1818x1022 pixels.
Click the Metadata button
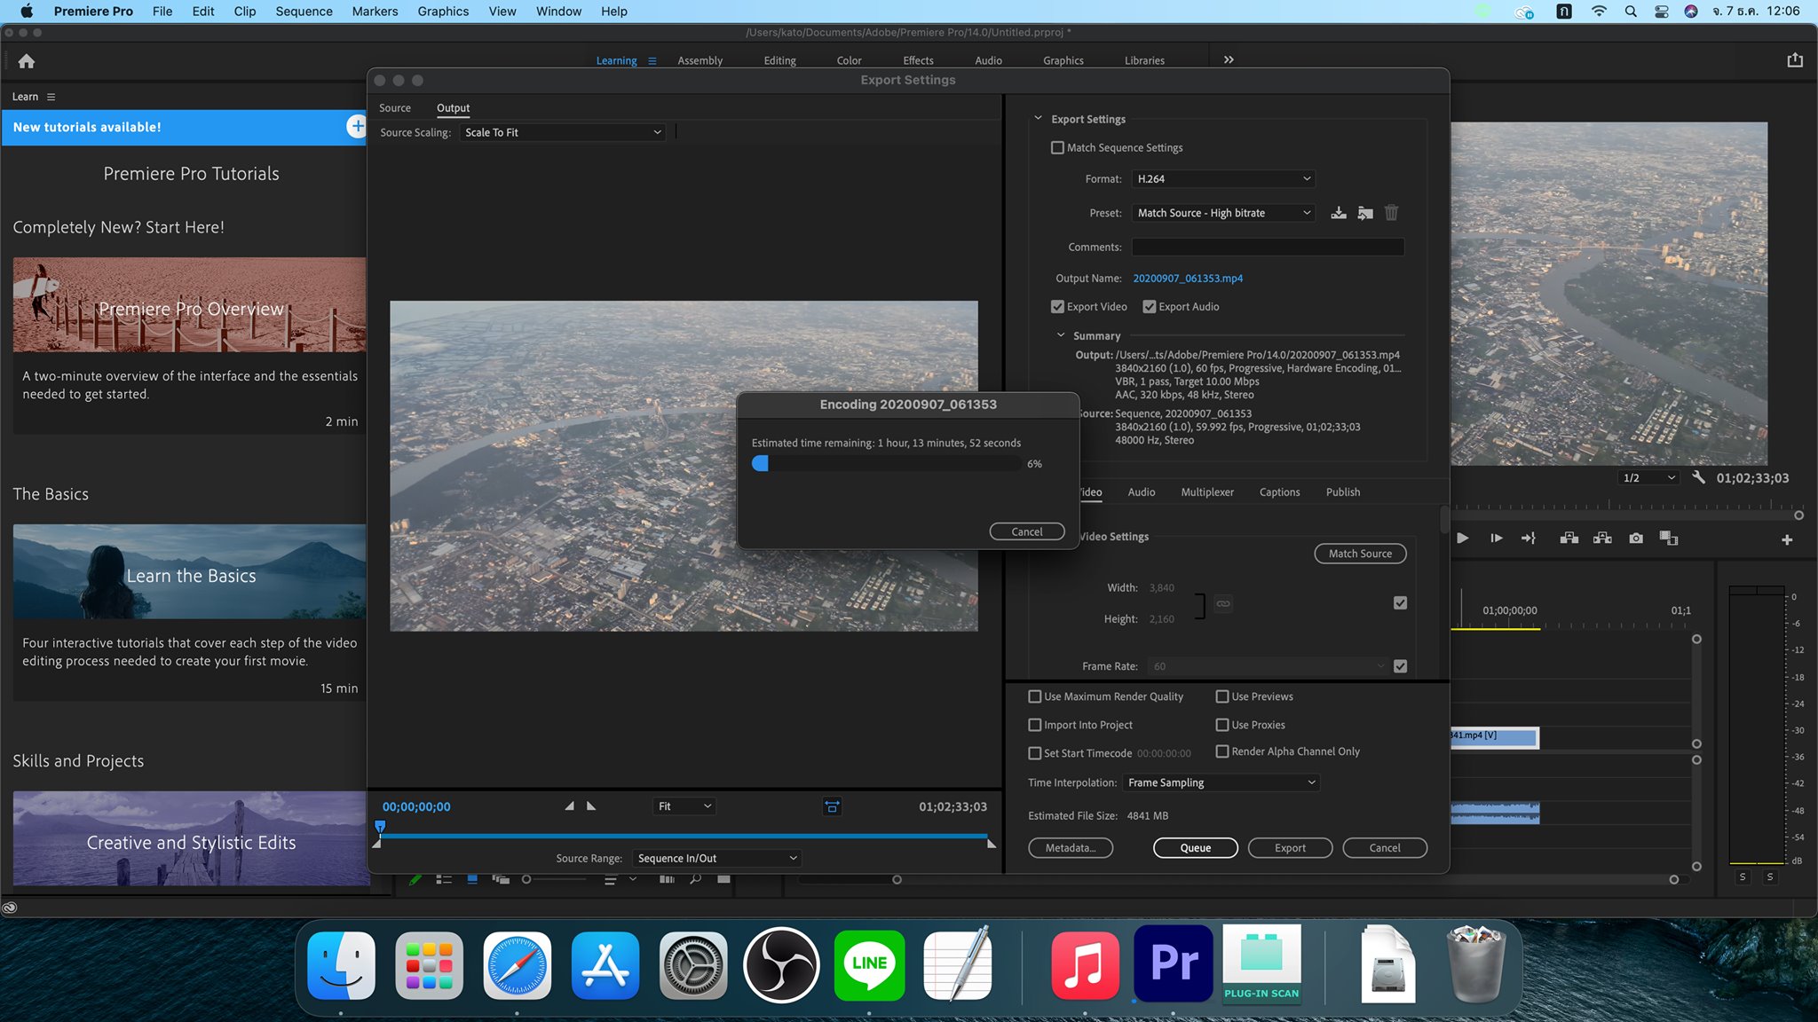pos(1071,848)
